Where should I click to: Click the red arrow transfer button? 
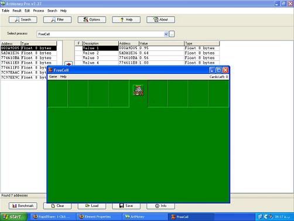point(69,63)
